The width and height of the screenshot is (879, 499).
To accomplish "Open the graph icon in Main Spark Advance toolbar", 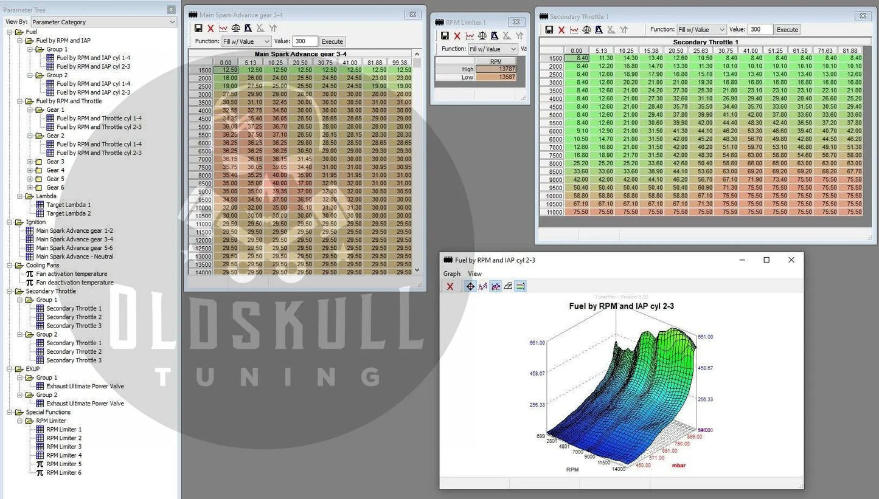I will pos(223,29).
